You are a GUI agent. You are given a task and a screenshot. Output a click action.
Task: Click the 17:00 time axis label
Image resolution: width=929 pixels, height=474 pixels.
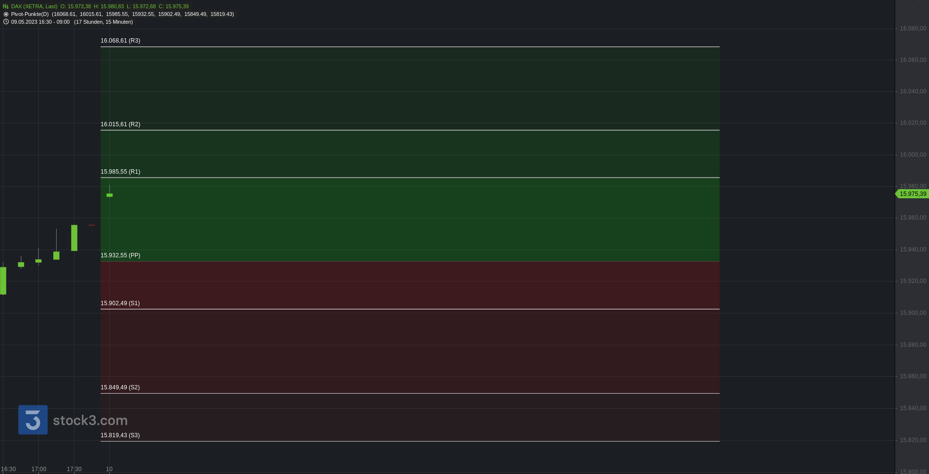[x=39, y=469]
